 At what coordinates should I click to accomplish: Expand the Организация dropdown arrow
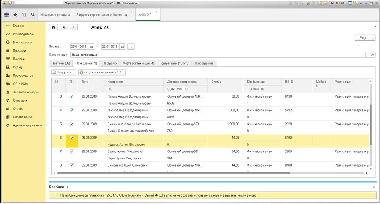pyautogui.click(x=367, y=55)
